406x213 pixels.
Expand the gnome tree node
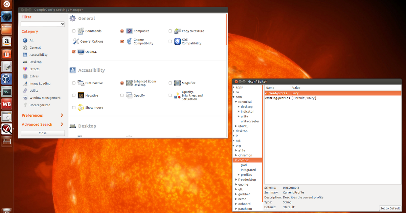coord(236,185)
